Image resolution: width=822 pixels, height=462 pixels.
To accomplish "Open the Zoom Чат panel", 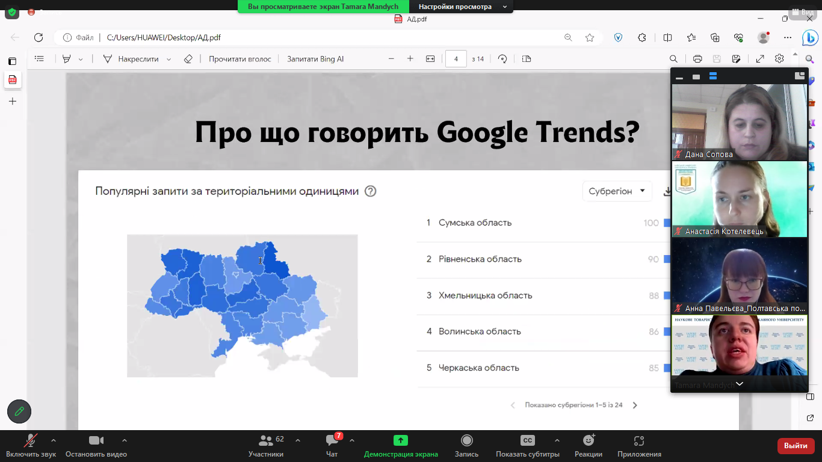I will [x=332, y=446].
